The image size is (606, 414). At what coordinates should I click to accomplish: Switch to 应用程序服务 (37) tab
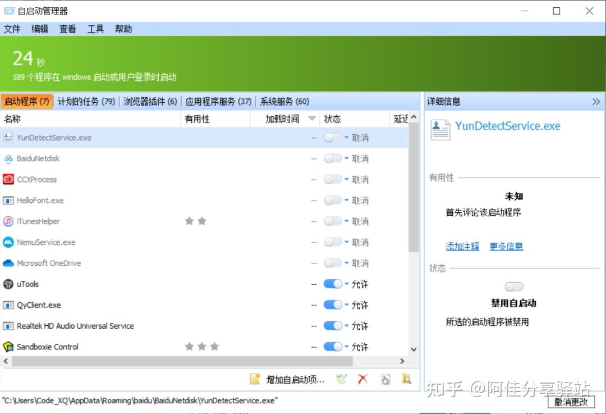click(218, 101)
